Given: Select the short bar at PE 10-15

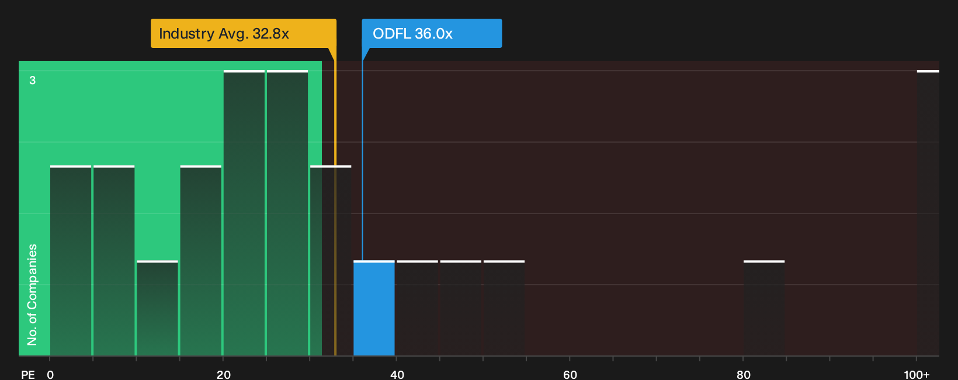Looking at the screenshot, I should click(157, 308).
